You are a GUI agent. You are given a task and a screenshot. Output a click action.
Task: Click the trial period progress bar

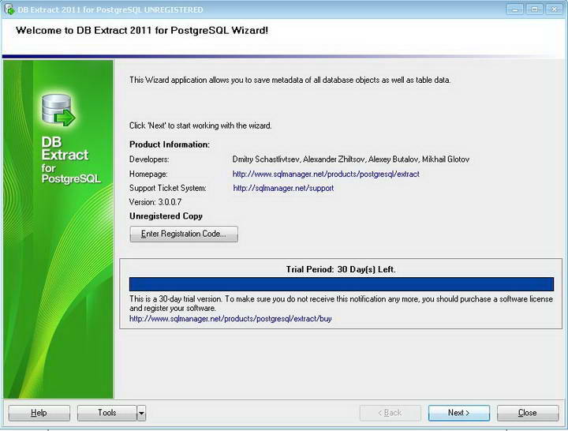point(342,284)
